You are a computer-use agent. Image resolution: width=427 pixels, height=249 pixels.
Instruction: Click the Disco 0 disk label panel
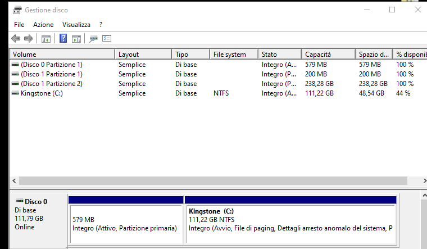click(38, 220)
